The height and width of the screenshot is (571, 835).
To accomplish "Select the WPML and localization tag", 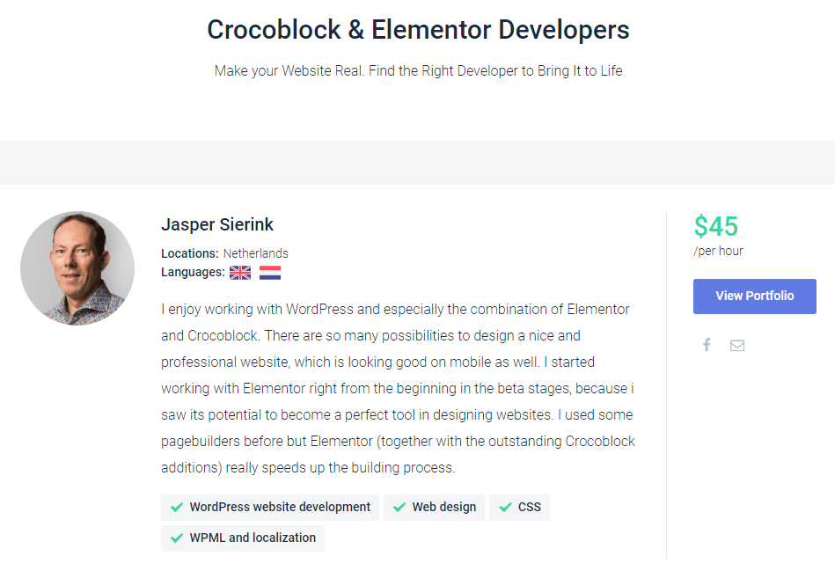I will [x=243, y=538].
